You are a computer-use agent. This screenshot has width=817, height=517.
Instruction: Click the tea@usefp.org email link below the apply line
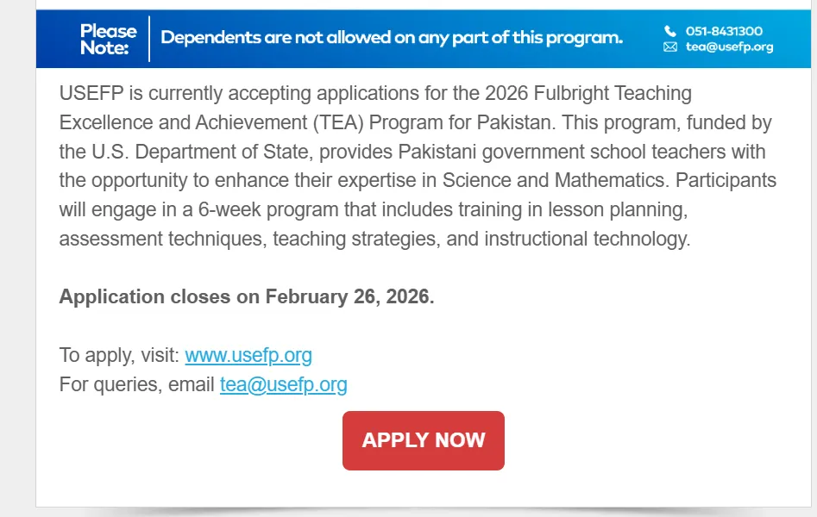click(x=283, y=384)
